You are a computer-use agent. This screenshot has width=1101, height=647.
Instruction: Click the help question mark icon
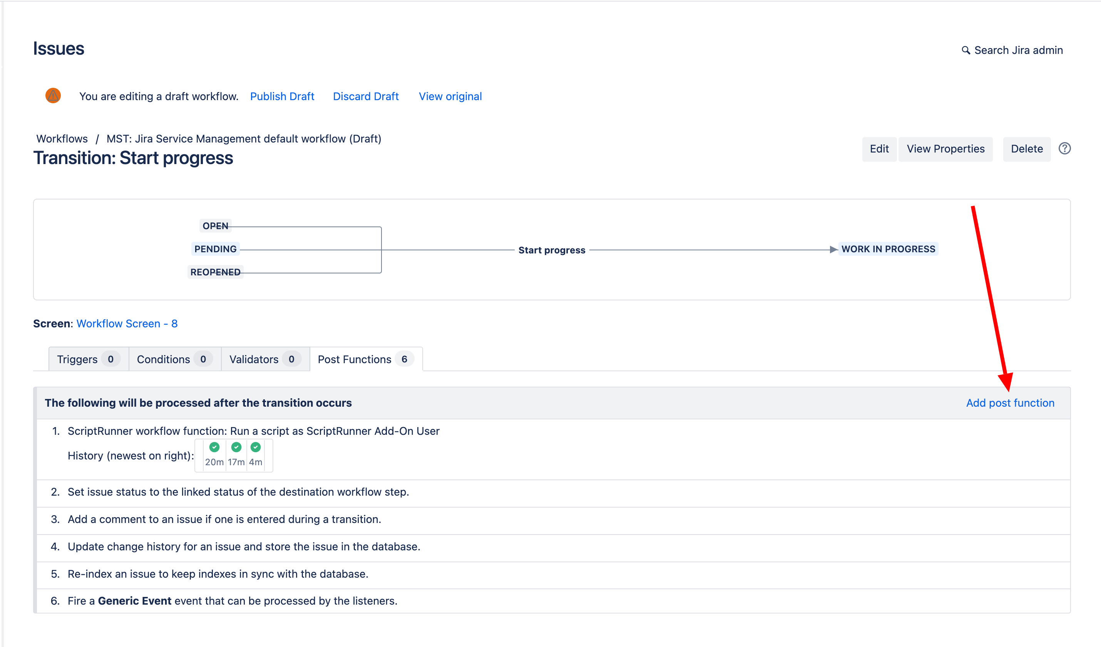coord(1064,149)
